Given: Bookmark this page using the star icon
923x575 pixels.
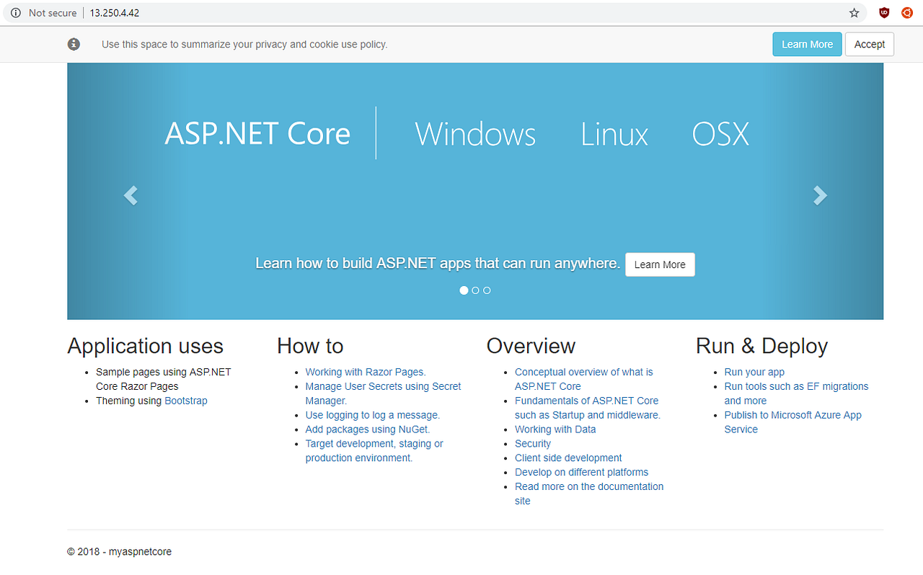Looking at the screenshot, I should [854, 12].
